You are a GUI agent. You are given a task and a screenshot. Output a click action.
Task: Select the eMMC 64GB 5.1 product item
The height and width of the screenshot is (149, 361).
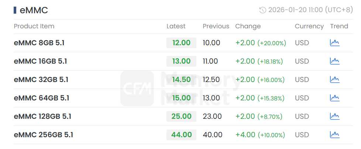pos(41,98)
